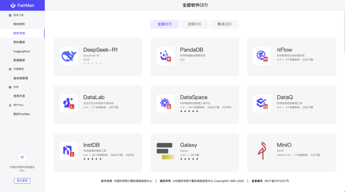Open 我的模型 sidebar item
Screen dimensions: 345x192
coord(22,42)
